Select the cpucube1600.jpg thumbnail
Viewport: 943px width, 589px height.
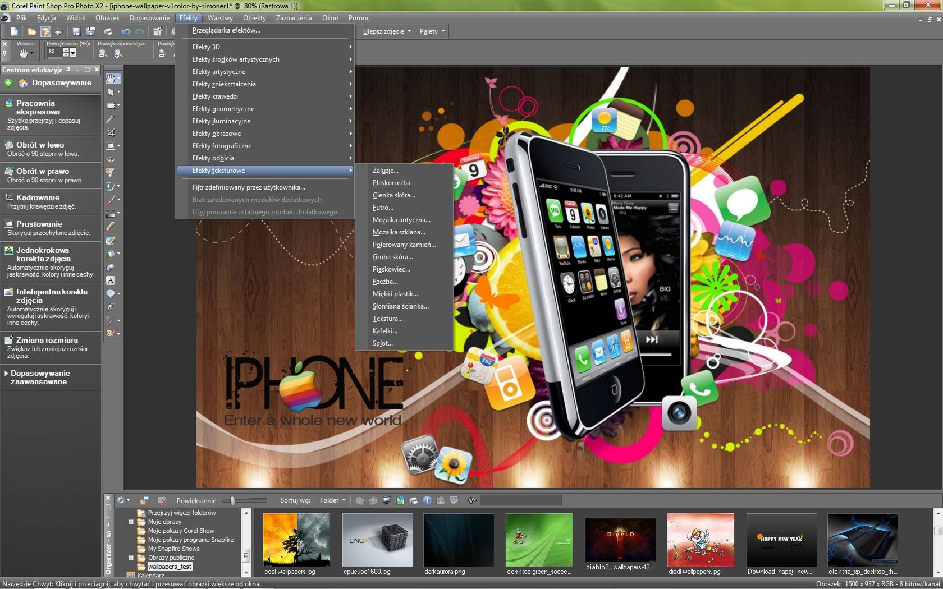[377, 540]
